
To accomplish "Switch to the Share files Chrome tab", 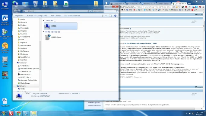I will pos(164,4).
